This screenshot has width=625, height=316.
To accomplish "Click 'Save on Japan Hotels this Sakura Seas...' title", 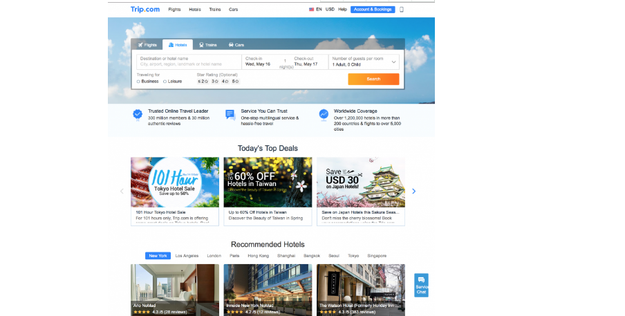I will pyautogui.click(x=360, y=212).
